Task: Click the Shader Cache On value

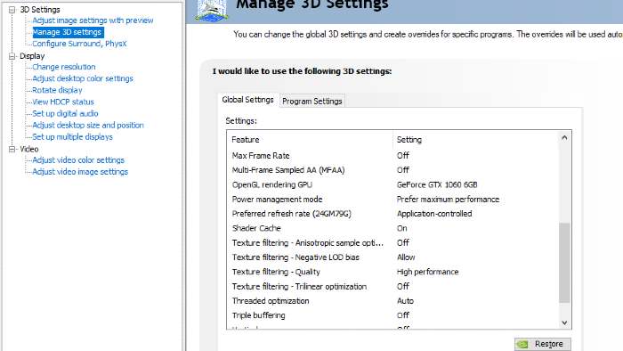Action: tap(402, 228)
